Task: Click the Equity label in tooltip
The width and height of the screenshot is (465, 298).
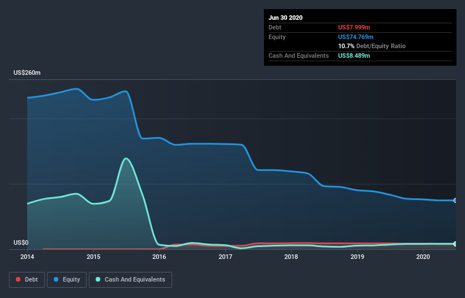Action: 277,37
